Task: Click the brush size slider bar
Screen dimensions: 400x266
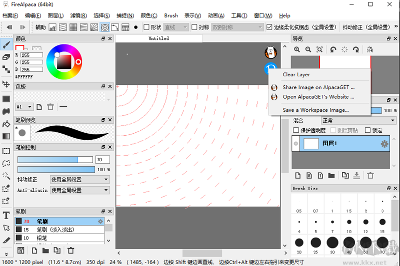Action: (x=55, y=160)
